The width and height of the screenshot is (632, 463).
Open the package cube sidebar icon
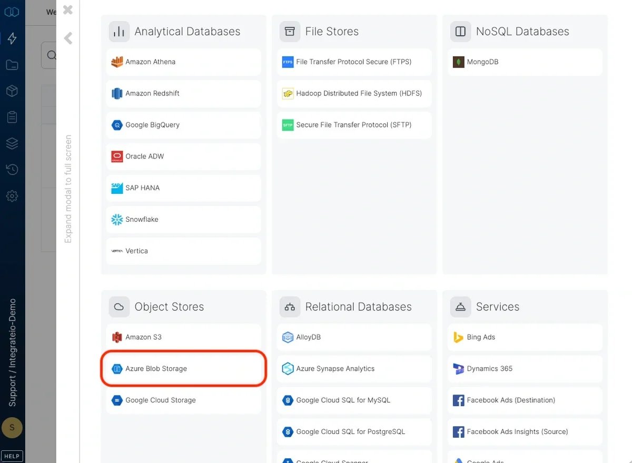[12, 91]
